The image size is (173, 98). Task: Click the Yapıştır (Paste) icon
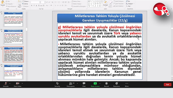(3, 2)
